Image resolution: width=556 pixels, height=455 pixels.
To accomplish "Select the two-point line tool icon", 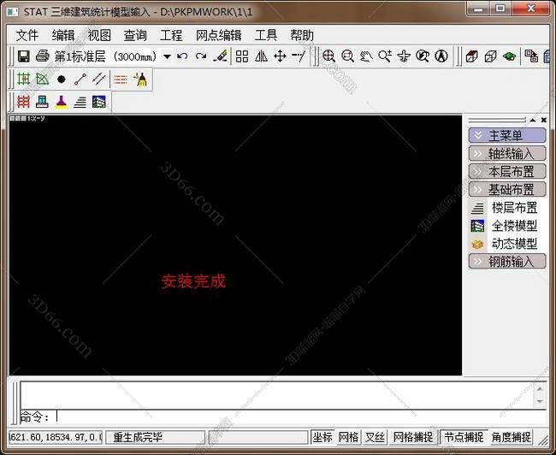I will pos(80,79).
